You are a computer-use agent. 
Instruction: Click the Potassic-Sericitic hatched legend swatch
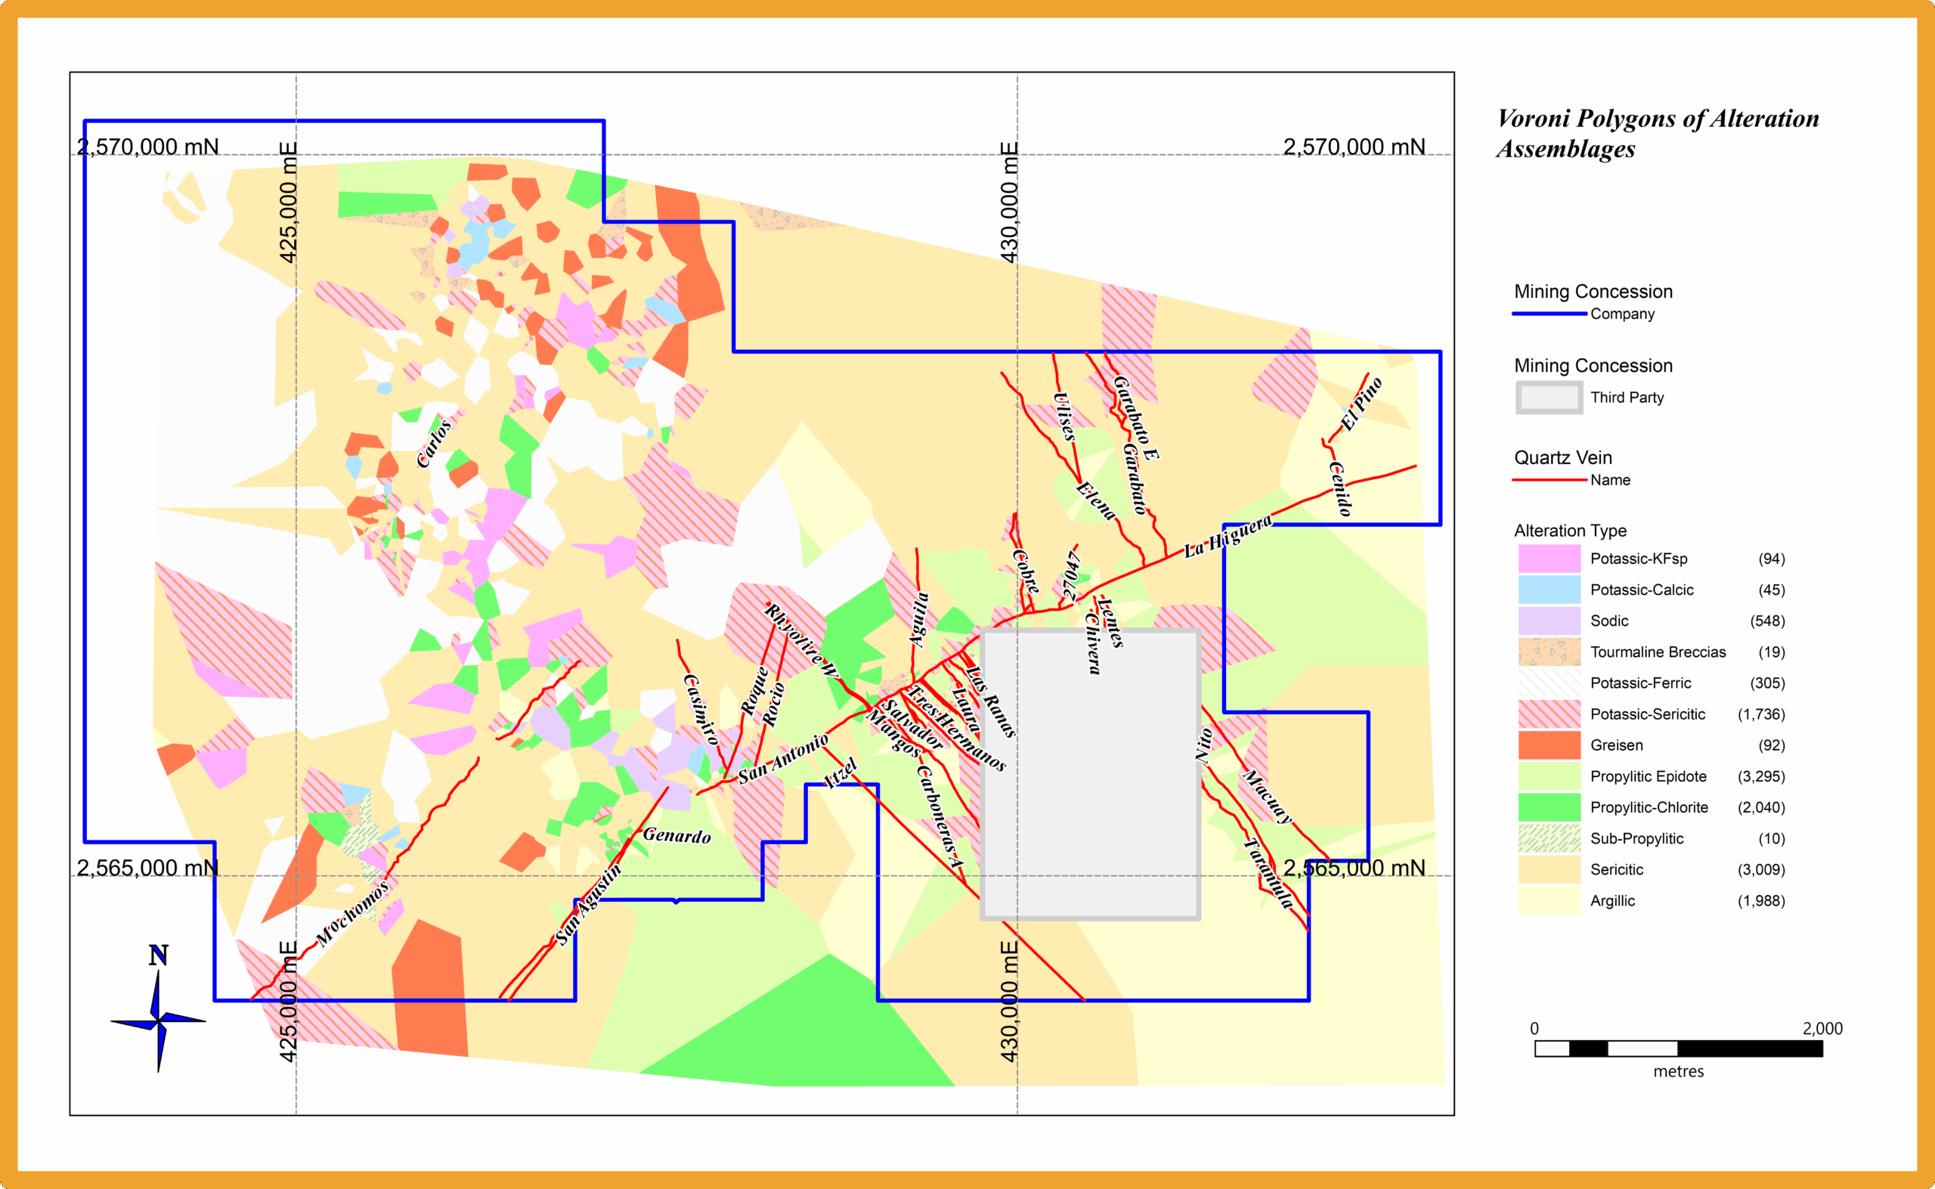[x=1548, y=714]
